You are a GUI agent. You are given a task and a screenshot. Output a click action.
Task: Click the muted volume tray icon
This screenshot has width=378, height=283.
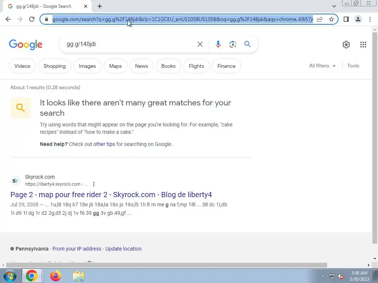[x=341, y=276]
